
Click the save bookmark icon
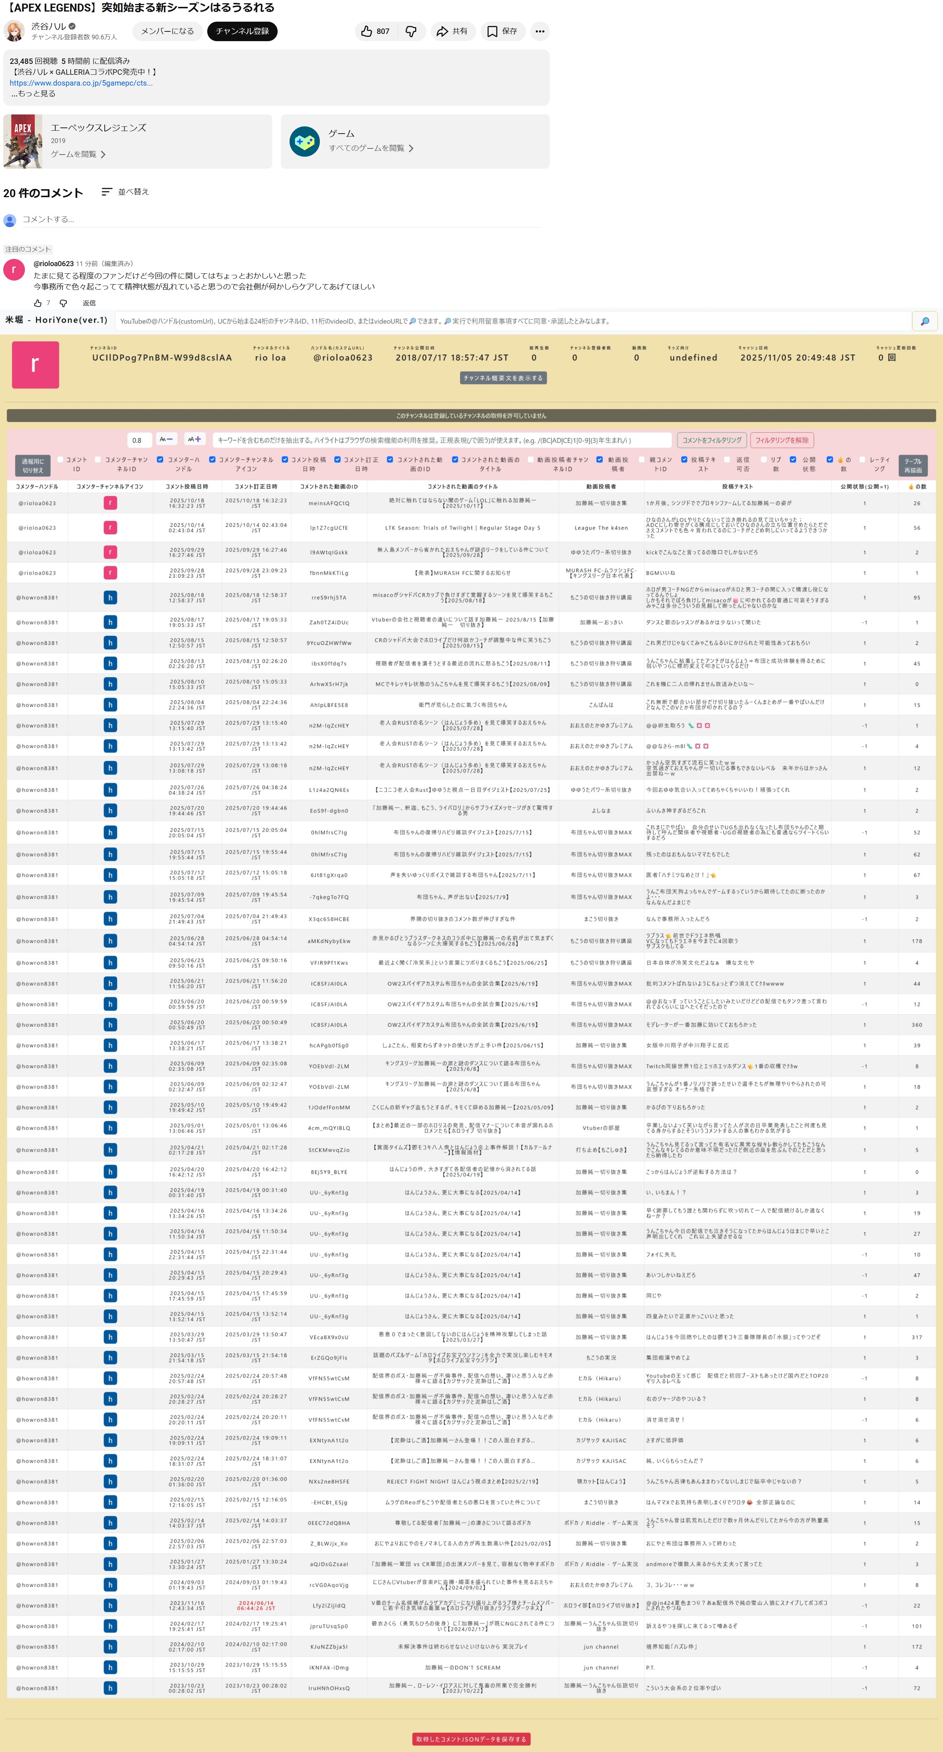492,31
